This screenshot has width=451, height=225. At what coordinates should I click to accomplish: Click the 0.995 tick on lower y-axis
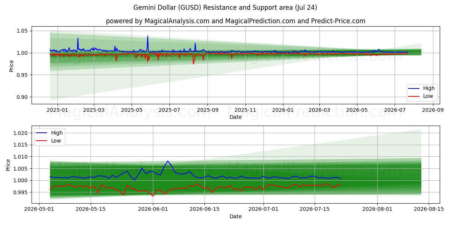coord(21,192)
